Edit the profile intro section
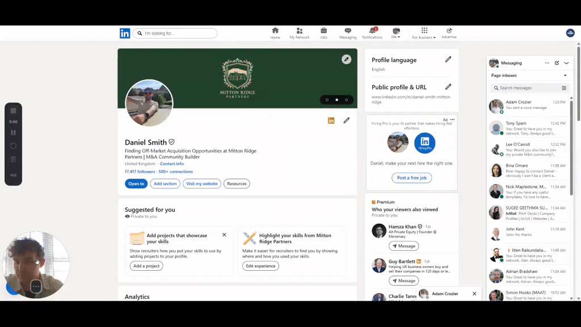581x327 pixels. point(346,120)
